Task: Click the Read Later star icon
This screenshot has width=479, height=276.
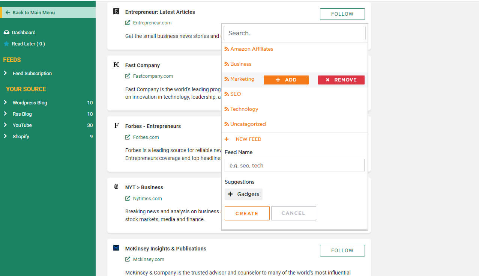Action: point(6,44)
